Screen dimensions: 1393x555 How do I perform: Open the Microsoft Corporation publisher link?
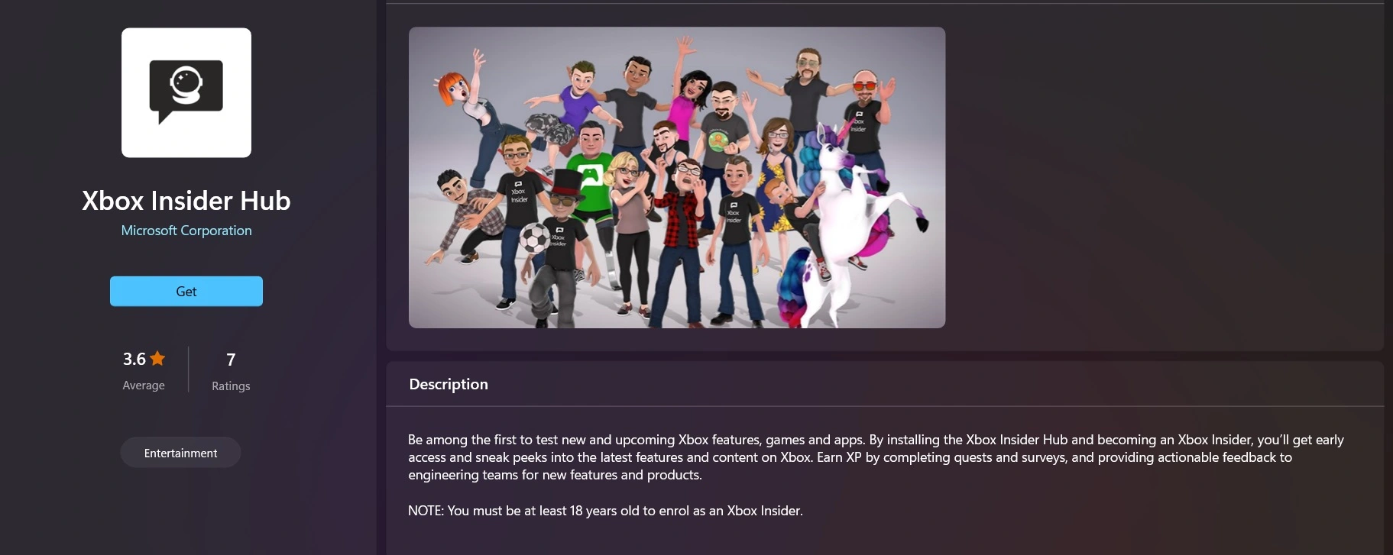pos(186,231)
